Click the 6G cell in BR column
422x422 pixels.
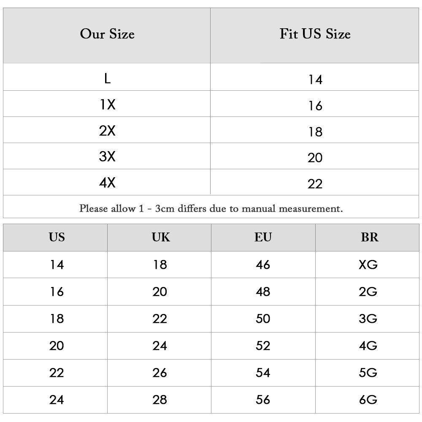[x=368, y=399]
